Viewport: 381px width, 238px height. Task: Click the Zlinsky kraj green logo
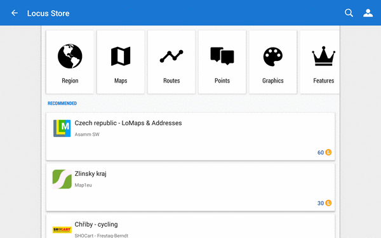[x=62, y=179]
